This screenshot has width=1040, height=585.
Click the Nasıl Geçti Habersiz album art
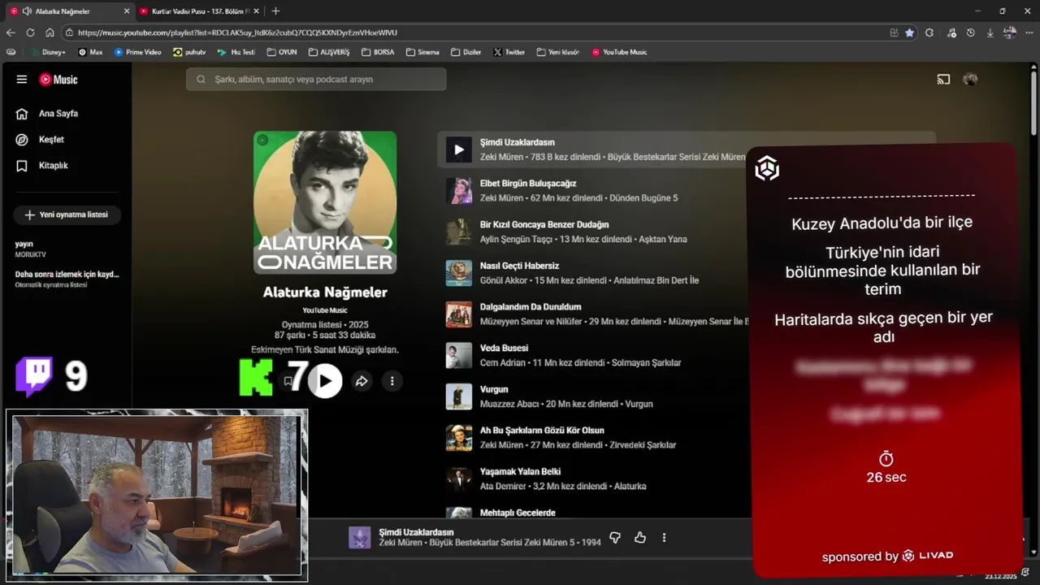click(x=458, y=273)
